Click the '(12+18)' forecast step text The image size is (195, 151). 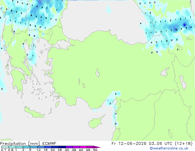[x=184, y=144]
